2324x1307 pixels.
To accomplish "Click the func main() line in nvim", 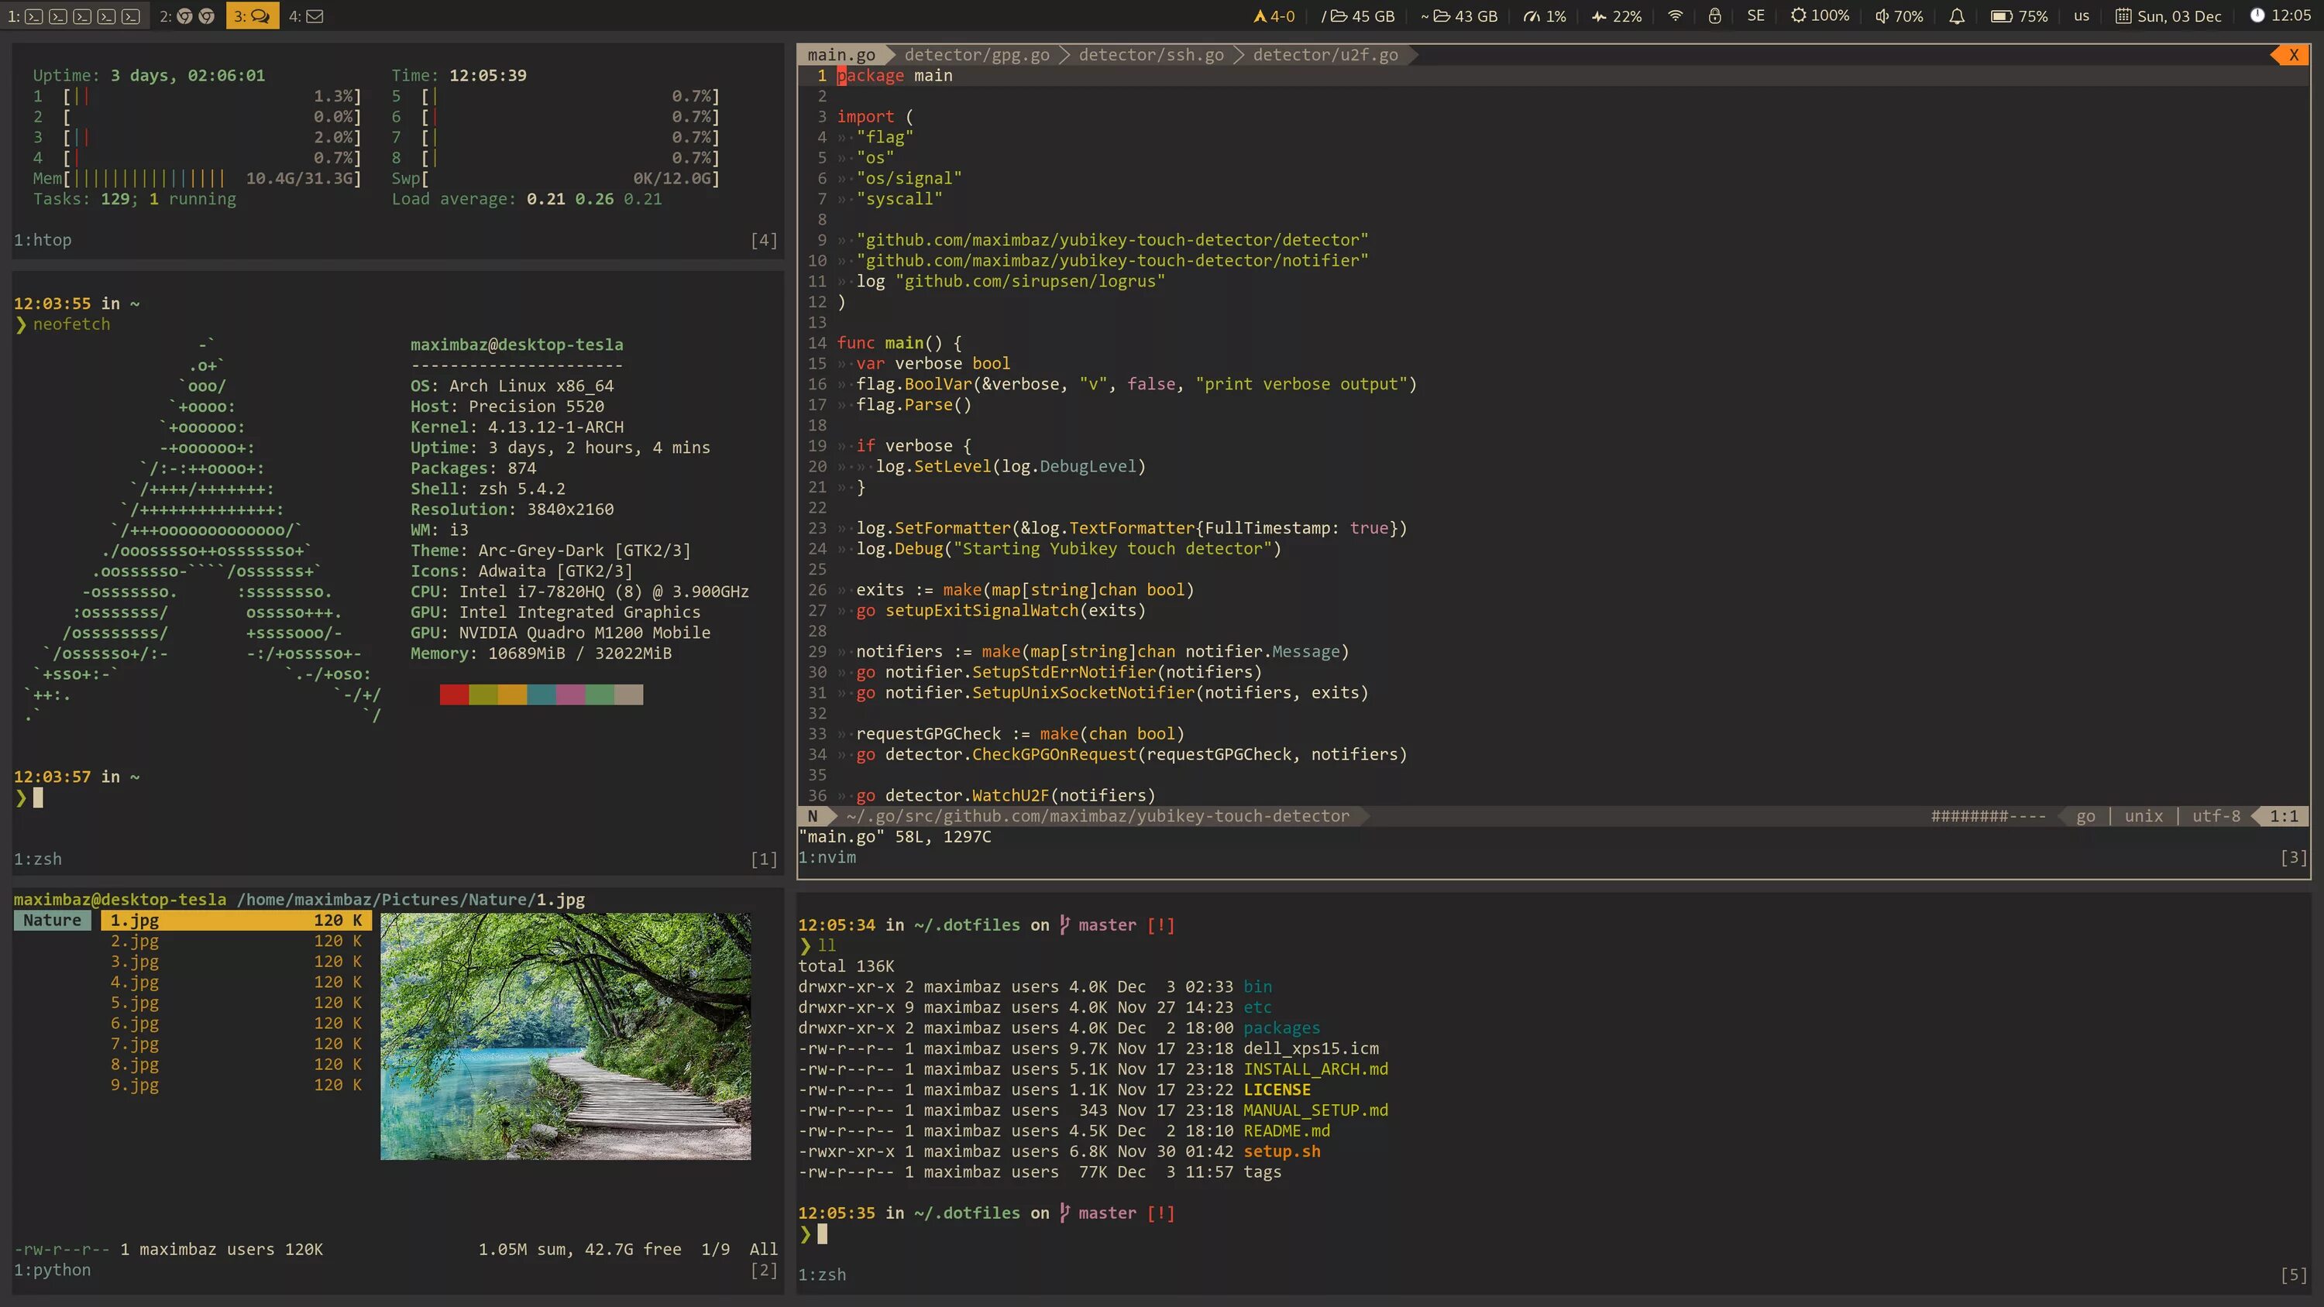I will [x=899, y=343].
